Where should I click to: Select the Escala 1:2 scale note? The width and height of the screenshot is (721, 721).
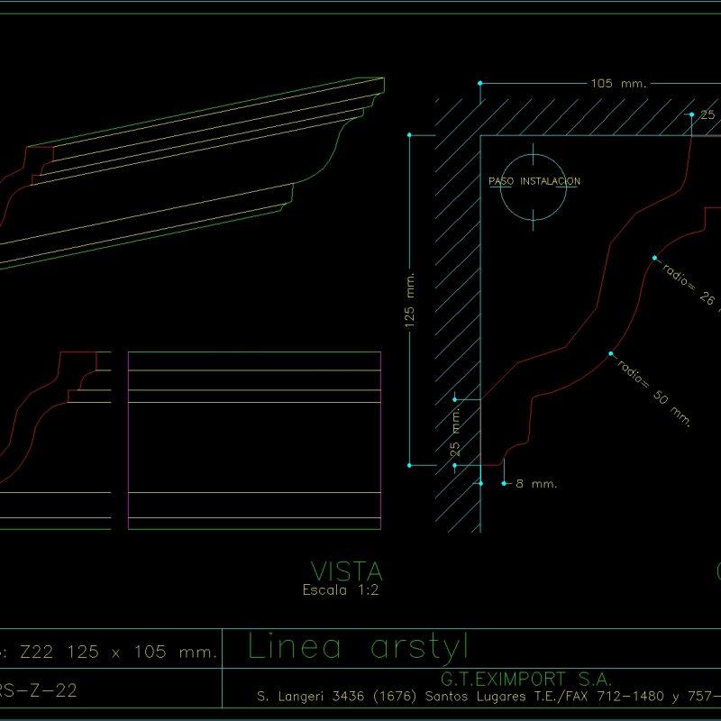[342, 590]
